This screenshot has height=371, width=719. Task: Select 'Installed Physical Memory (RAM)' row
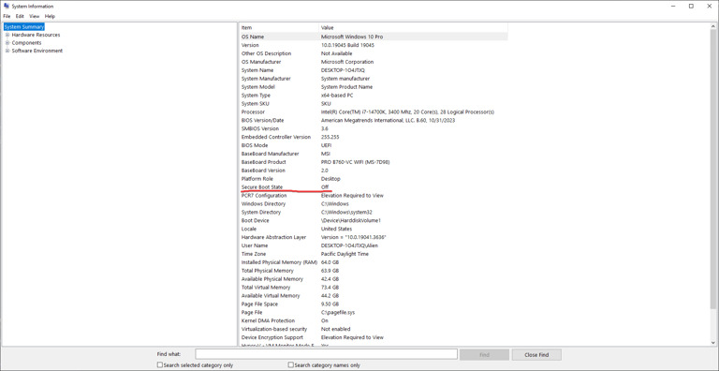pos(374,262)
